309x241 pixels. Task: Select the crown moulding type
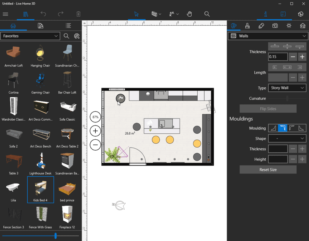pyautogui.click(x=282, y=128)
